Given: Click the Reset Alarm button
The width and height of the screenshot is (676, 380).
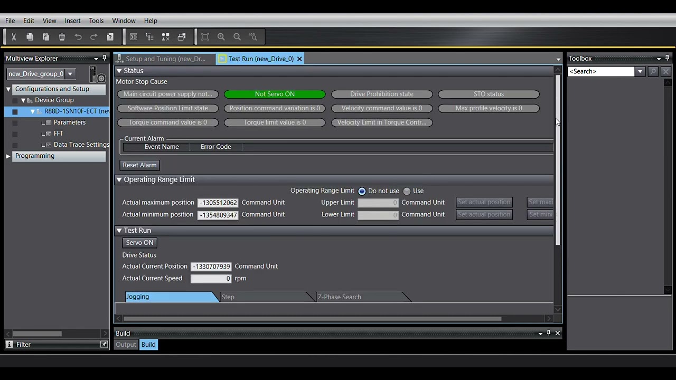Looking at the screenshot, I should [x=139, y=165].
